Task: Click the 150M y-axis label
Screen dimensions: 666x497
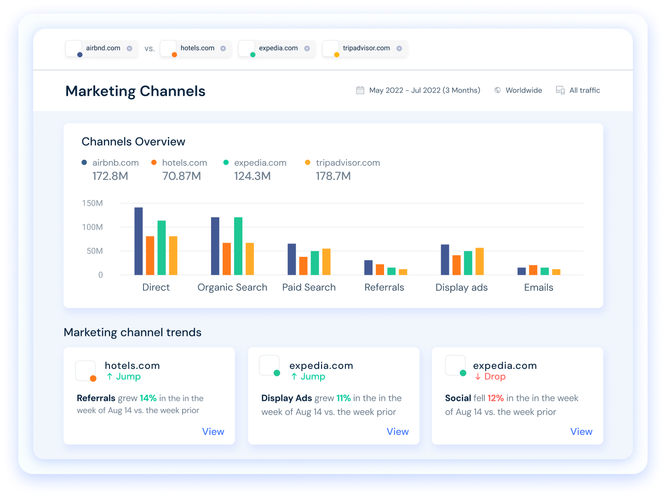Action: pos(92,203)
